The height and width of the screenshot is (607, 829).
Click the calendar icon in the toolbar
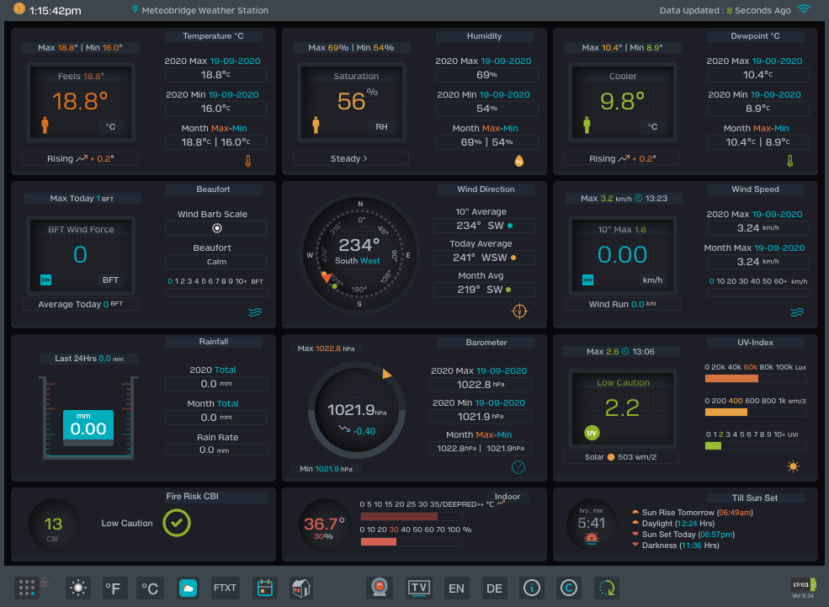pos(265,588)
